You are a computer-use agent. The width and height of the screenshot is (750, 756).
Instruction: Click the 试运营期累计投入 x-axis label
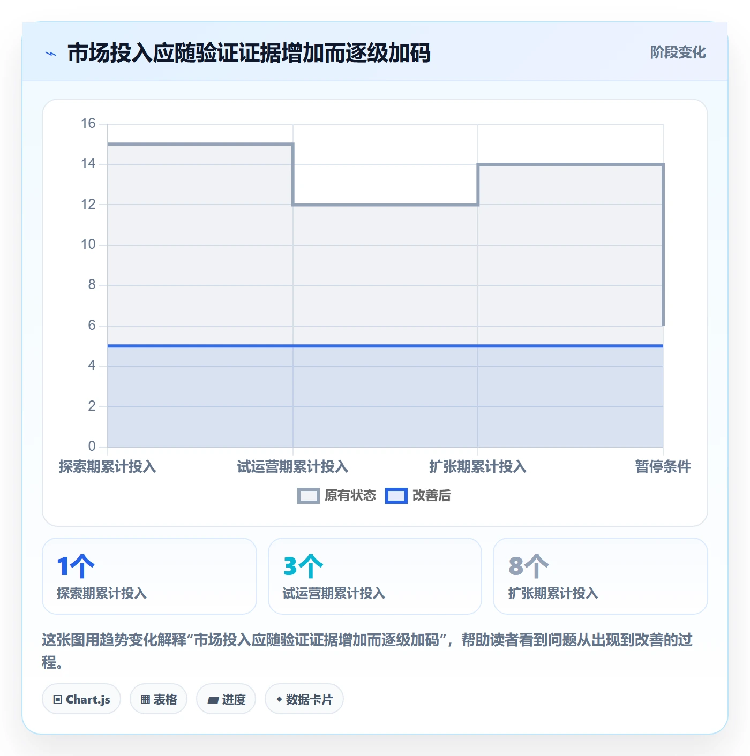293,467
